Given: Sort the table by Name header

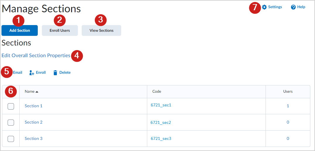Looking at the screenshot, I should click(x=30, y=92).
